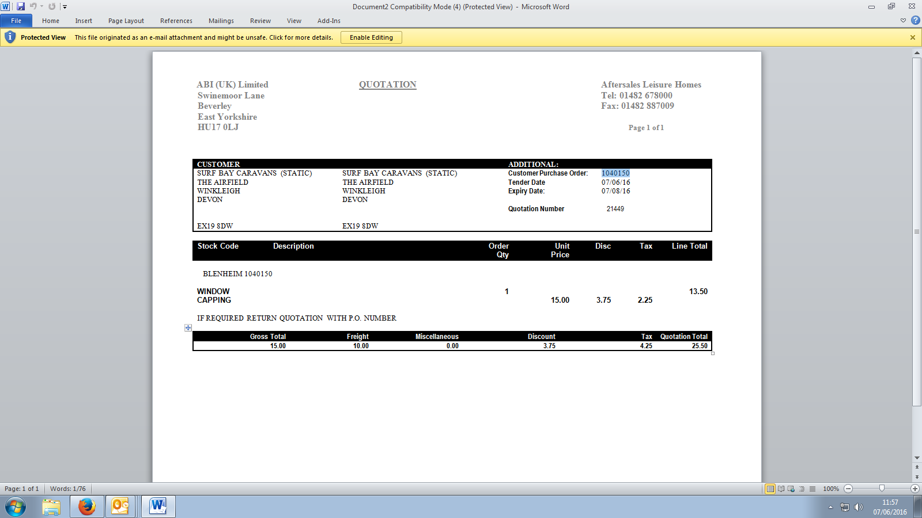Screen dimensions: 922x518
Task: Open the Customize Quick Access Toolbar dropdown
Action: (65, 7)
